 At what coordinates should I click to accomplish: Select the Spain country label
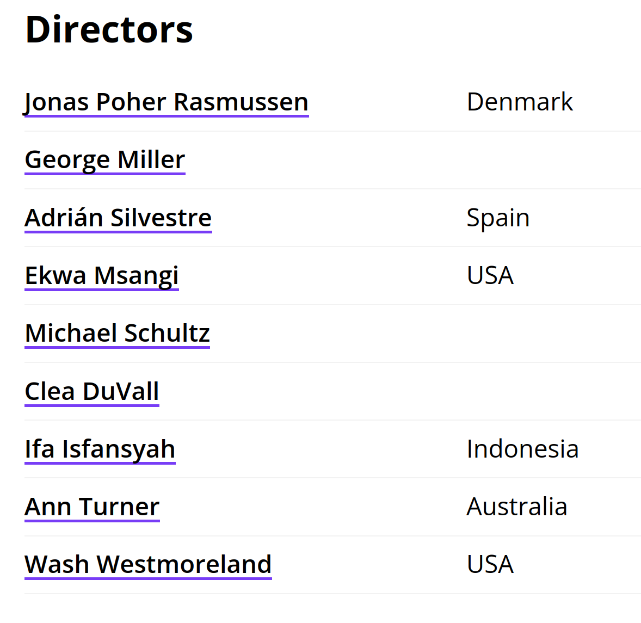[x=498, y=218]
